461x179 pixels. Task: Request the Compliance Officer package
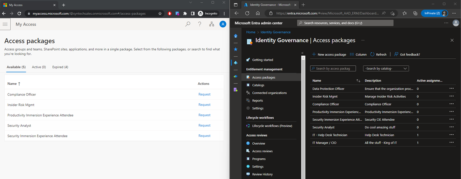click(204, 94)
